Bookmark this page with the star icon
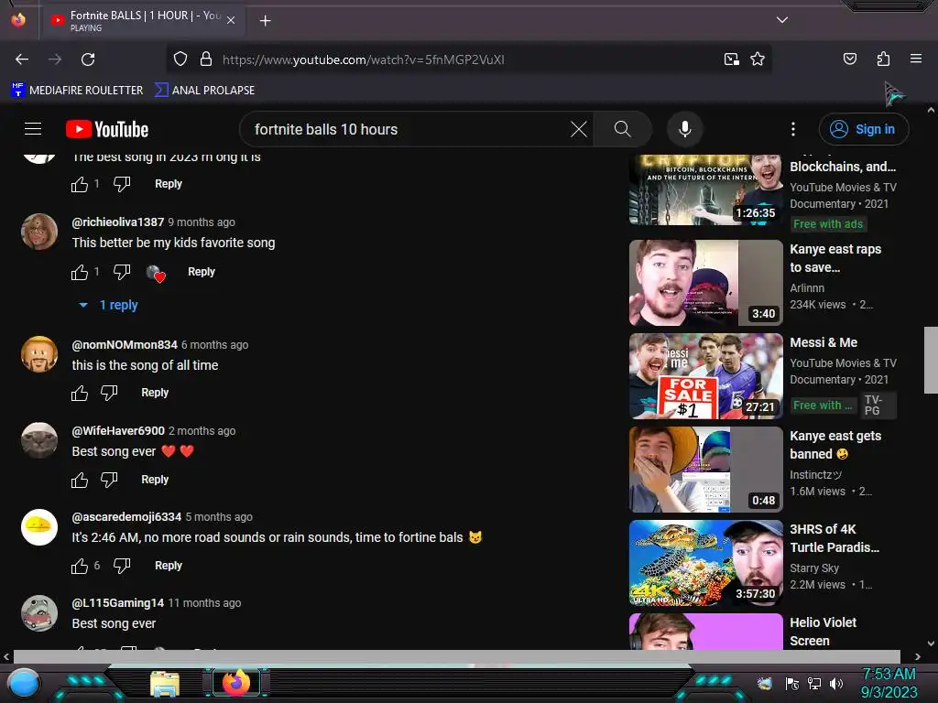938x703 pixels. pyautogui.click(x=758, y=59)
